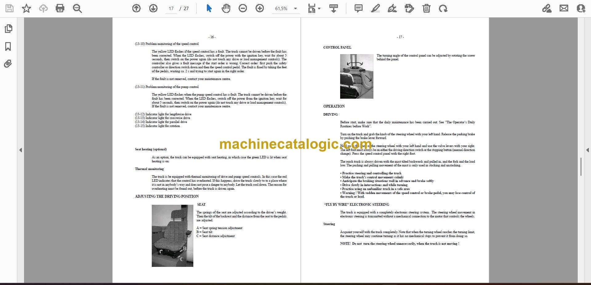Click the "FLY BY WIRE" ELECTRONIC STEERING heading
Image resolution: width=591 pixels, height=285 pixels.
[357, 204]
